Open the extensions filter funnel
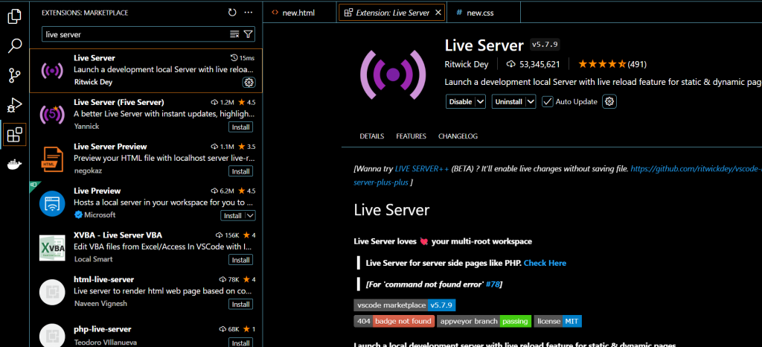 pyautogui.click(x=248, y=34)
